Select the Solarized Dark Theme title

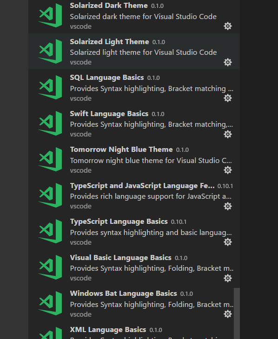click(109, 6)
